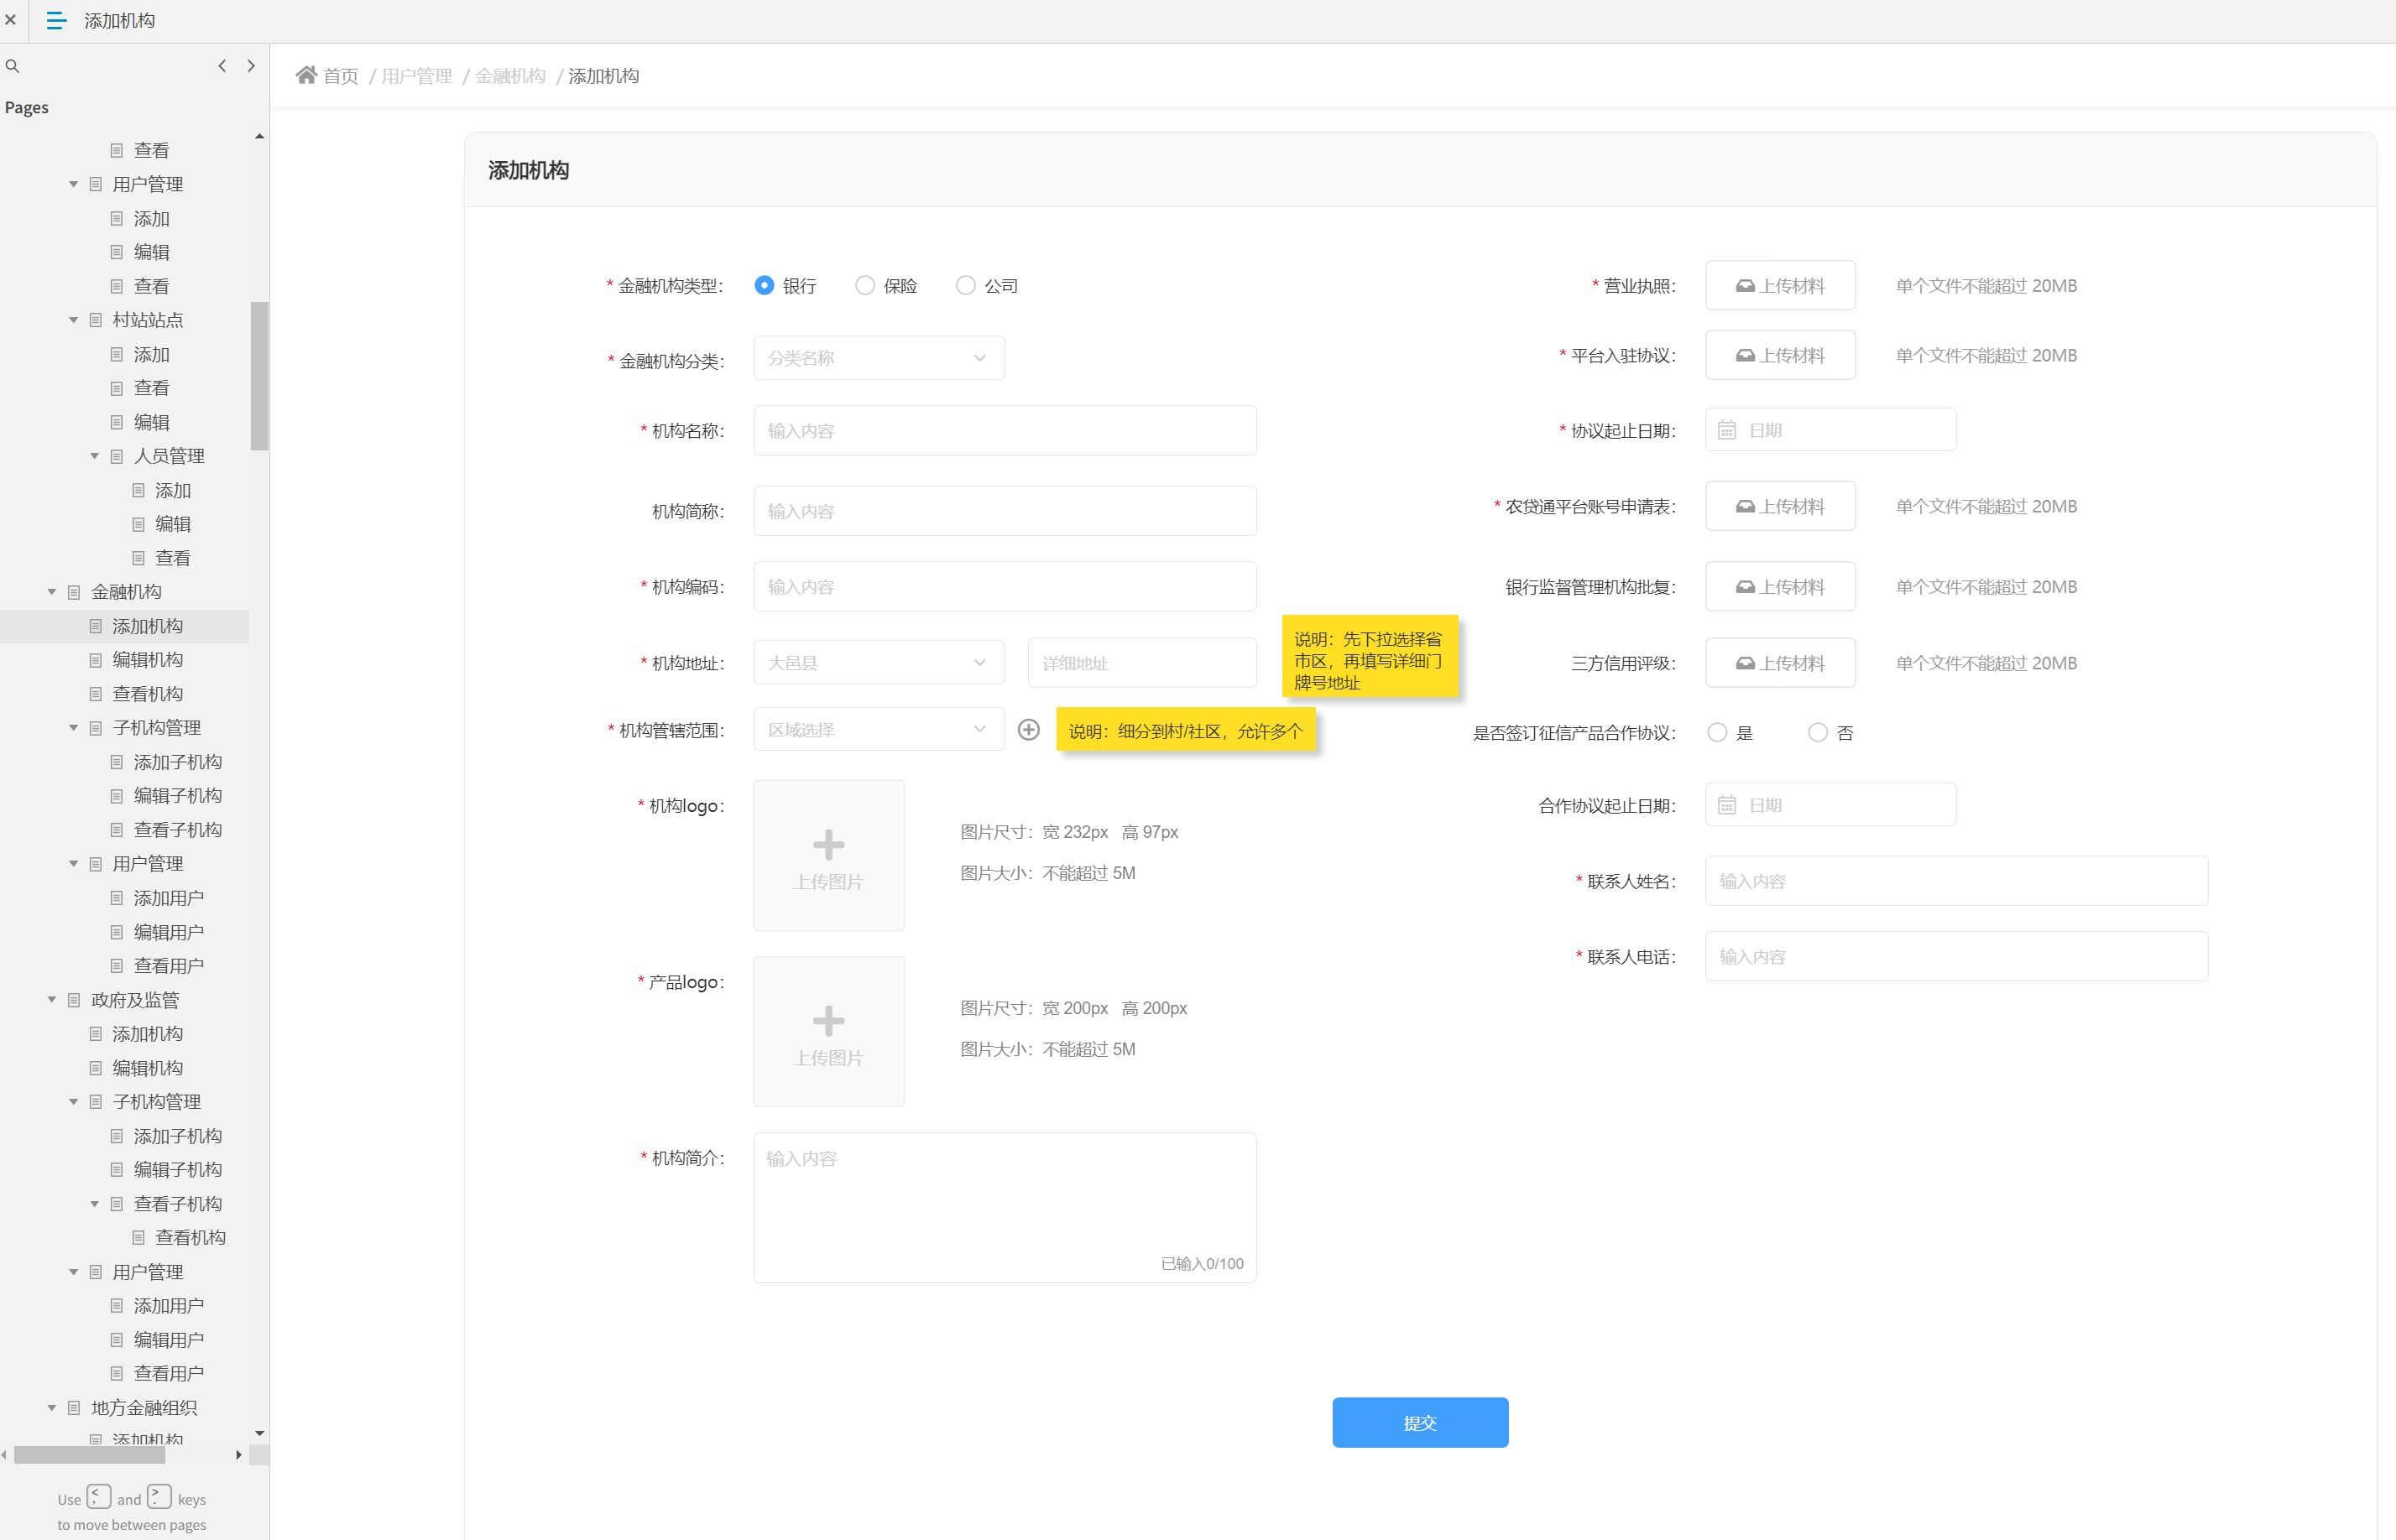Choose 是 for 征信产品合作协议
Image resolution: width=2396 pixels, height=1540 pixels.
(x=1718, y=733)
